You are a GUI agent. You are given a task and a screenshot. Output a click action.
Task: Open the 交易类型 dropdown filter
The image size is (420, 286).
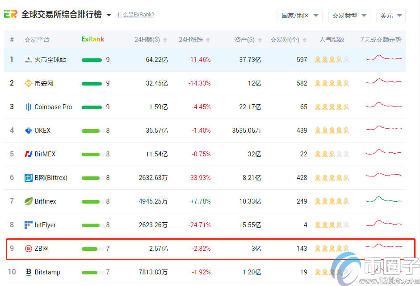coord(349,16)
